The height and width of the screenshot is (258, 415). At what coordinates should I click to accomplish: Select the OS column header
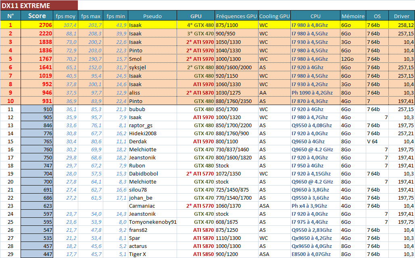377,16
